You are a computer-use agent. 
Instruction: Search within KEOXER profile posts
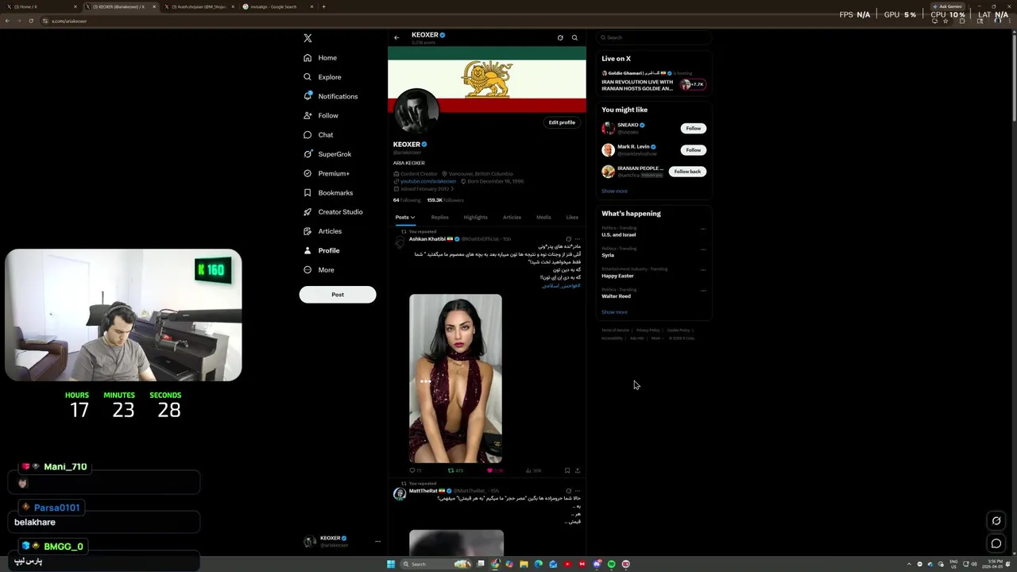click(x=574, y=37)
